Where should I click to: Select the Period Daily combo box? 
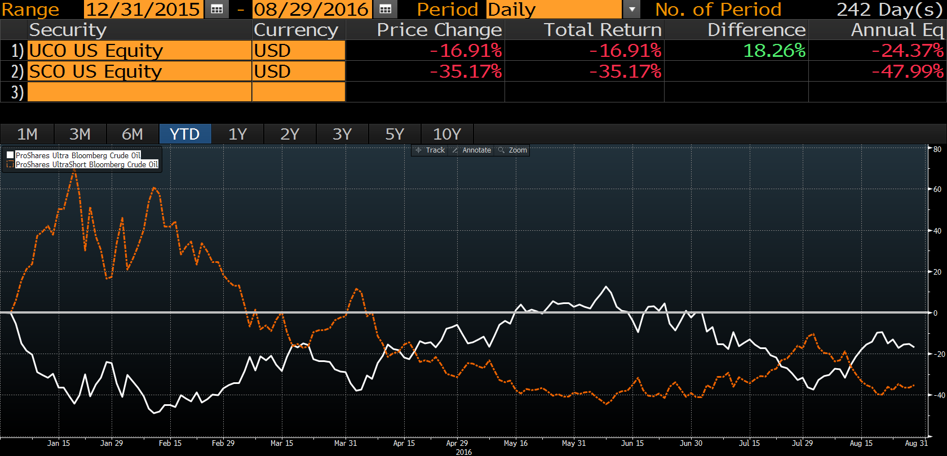[x=554, y=9]
